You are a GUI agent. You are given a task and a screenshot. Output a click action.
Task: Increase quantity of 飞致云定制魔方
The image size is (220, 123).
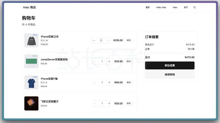pyautogui.click(x=109, y=104)
